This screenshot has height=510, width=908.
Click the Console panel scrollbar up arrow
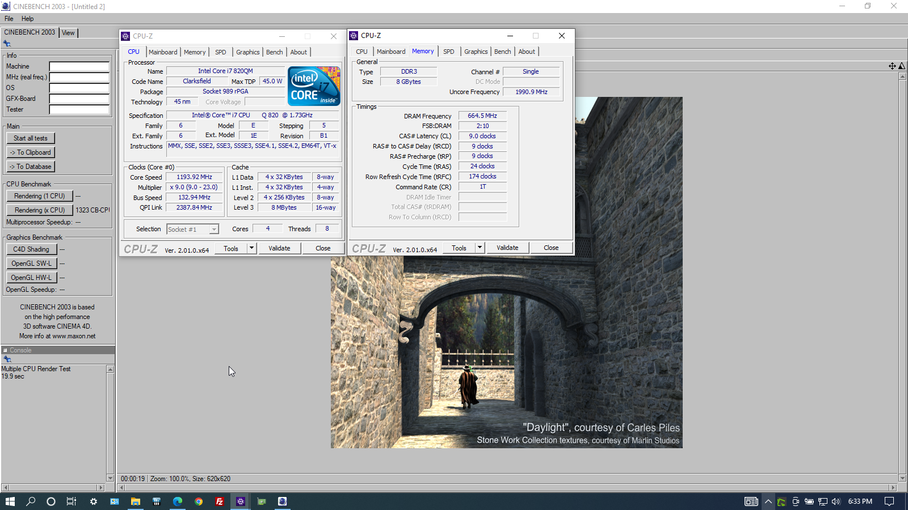(x=110, y=369)
